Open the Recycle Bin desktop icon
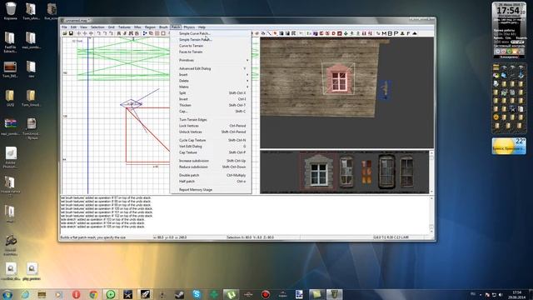 pos(11,11)
